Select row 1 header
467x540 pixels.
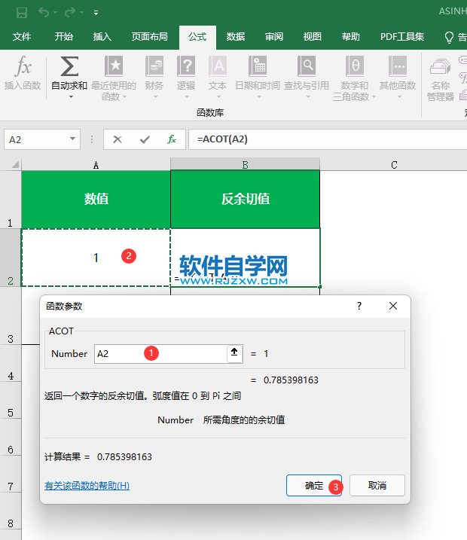[11, 200]
